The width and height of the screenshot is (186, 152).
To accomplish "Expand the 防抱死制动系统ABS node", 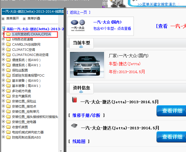I will 3,137.
